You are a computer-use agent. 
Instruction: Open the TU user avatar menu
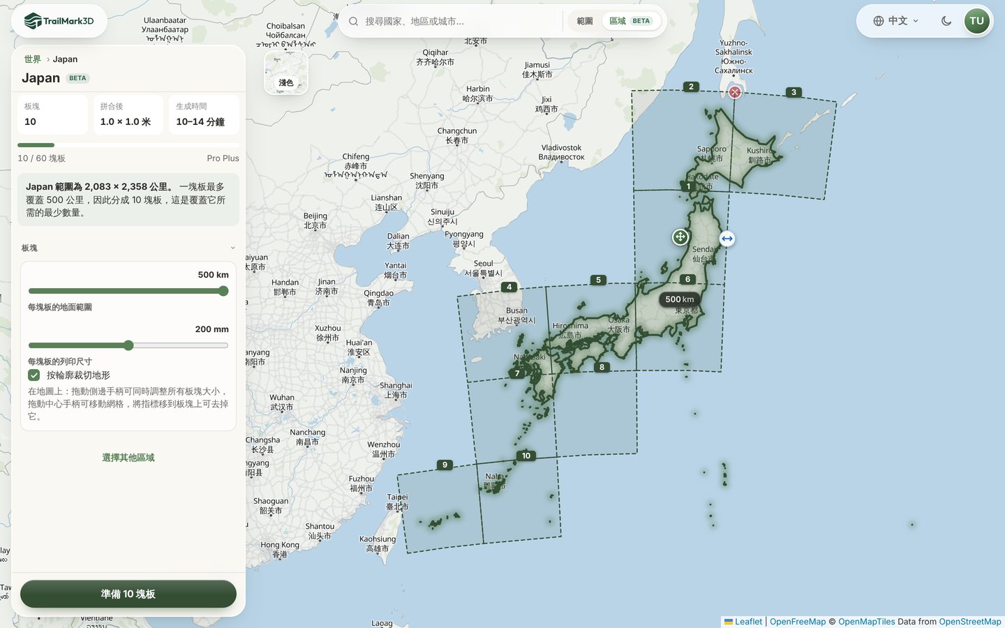pos(977,21)
